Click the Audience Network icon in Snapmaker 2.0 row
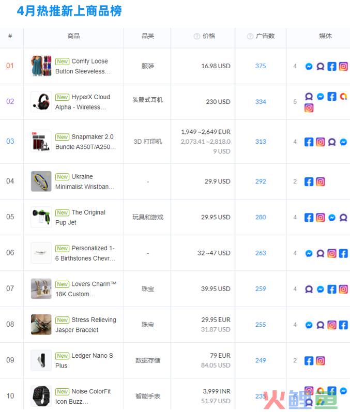Screen dimensions: 350x412 [332, 142]
